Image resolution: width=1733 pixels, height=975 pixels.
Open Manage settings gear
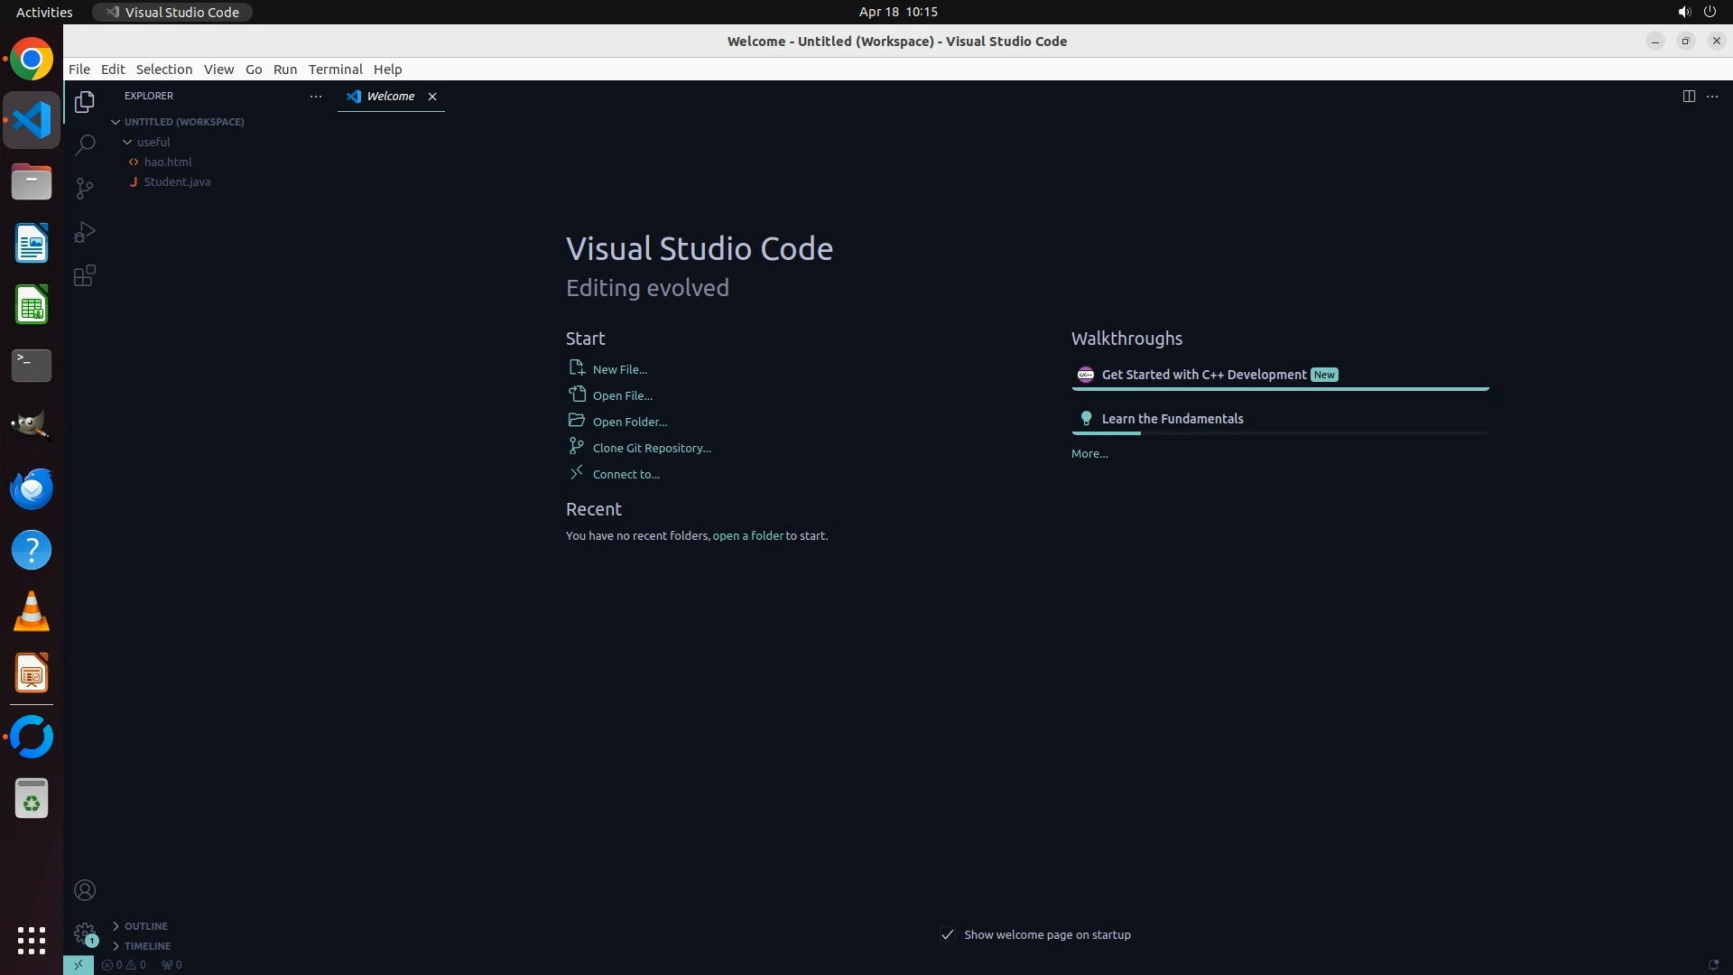[x=85, y=933]
